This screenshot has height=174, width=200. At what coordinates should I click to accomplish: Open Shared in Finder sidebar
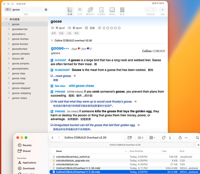24,151
